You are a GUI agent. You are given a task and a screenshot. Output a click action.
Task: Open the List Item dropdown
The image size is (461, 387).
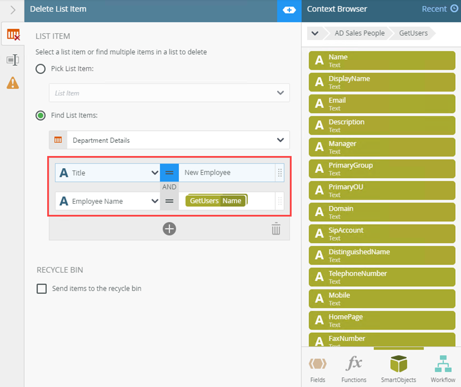(169, 93)
